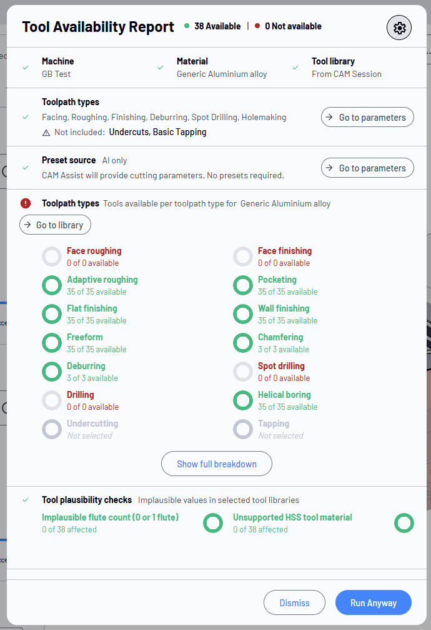Go to parameters for Toolpath types
This screenshot has width=431, height=630.
[367, 117]
